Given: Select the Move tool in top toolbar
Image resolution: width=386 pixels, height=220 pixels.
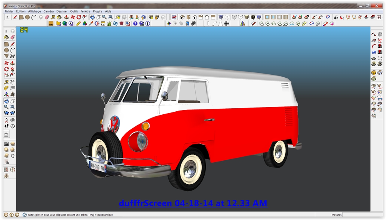Looking at the screenshot, I should (x=73, y=17).
